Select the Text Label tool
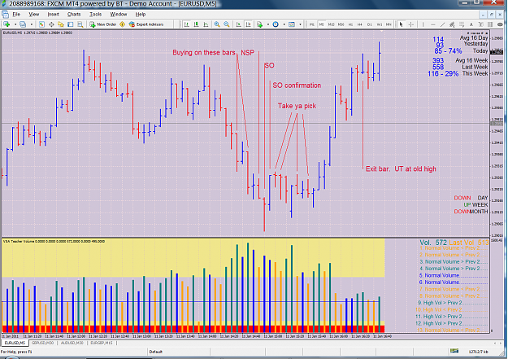This screenshot has width=508, height=359. [x=481, y=24]
